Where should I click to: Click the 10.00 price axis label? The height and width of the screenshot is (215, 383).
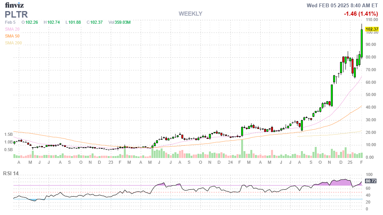pyautogui.click(x=371, y=145)
